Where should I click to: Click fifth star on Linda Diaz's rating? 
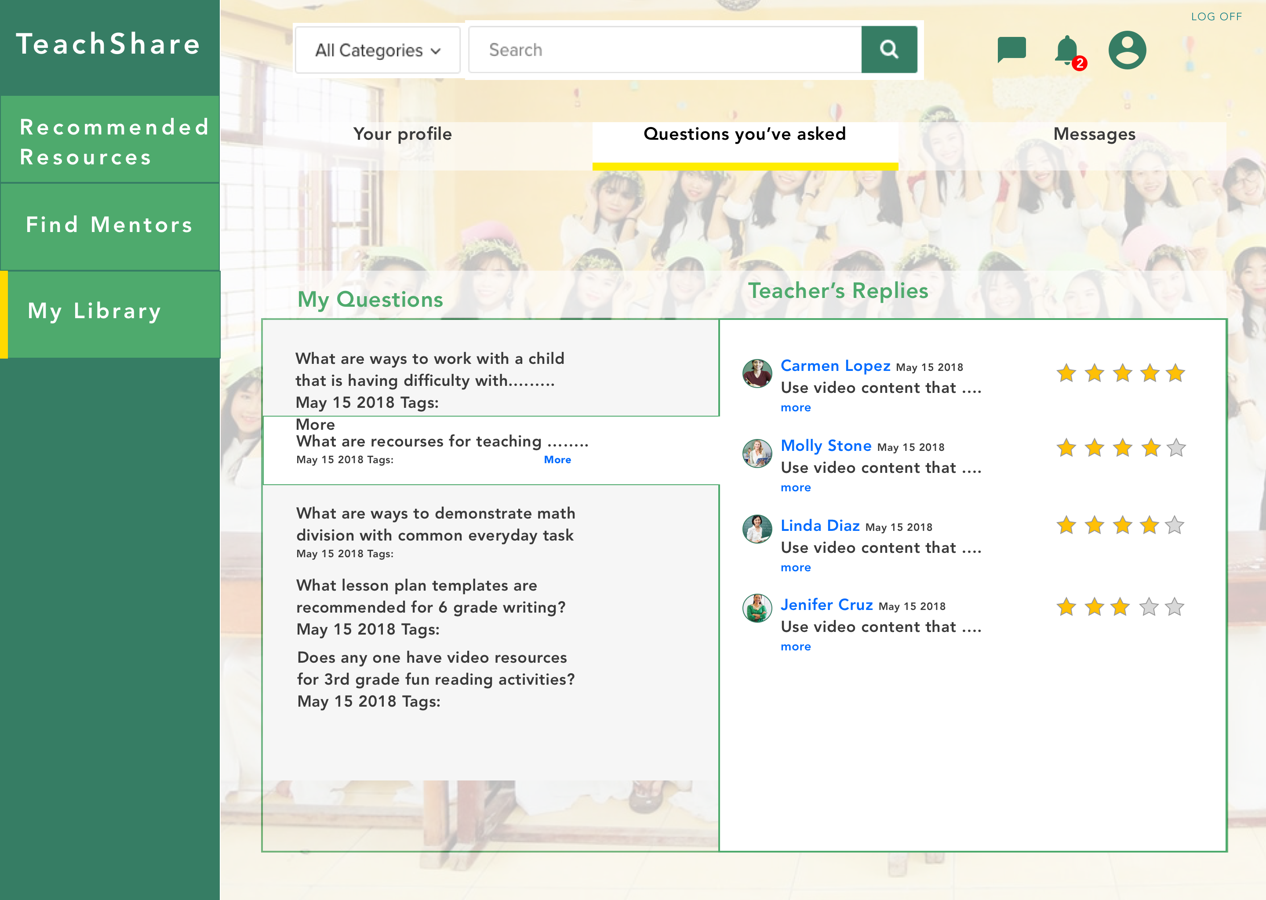click(x=1174, y=525)
